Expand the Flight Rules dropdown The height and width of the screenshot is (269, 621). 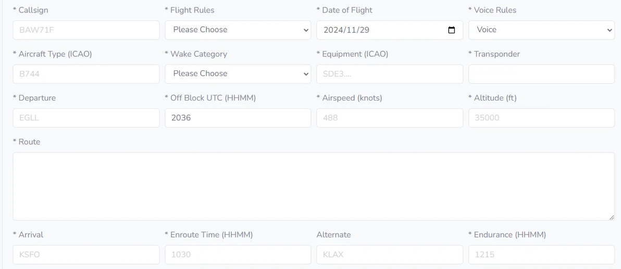(x=238, y=30)
